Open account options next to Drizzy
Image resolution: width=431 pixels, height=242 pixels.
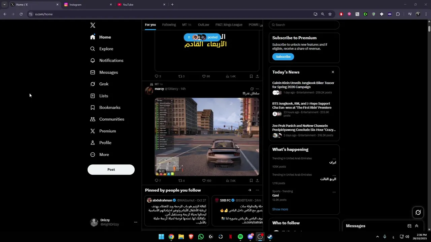pos(136,222)
